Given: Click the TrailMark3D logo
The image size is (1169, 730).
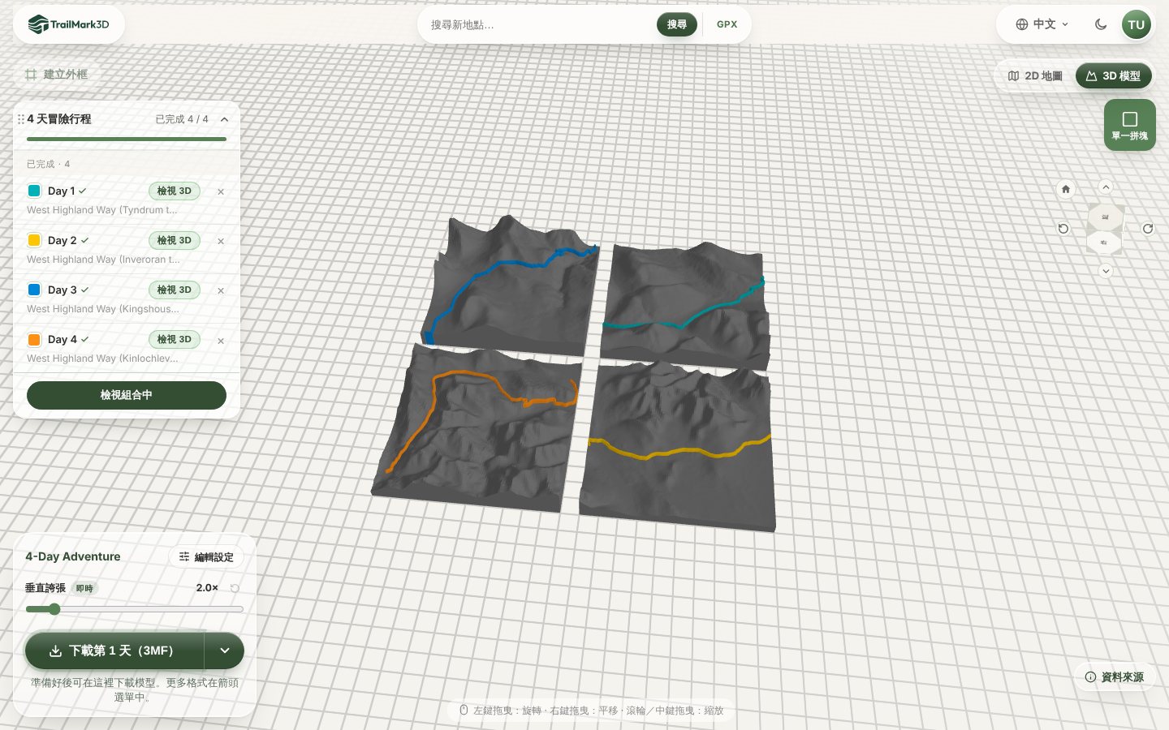Looking at the screenshot, I should tap(69, 24).
